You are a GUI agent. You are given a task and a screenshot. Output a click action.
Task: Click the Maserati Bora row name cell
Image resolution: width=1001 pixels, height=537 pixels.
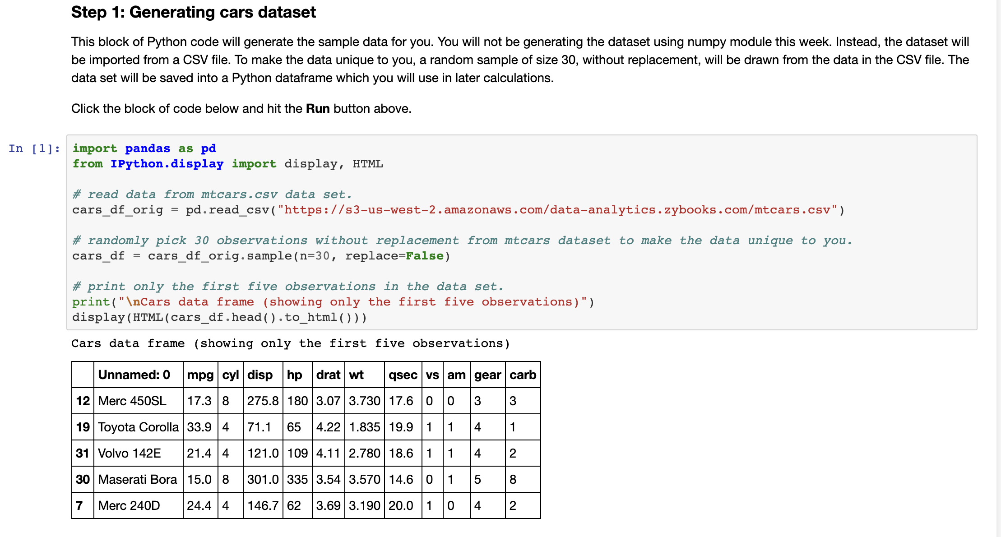[x=137, y=479]
